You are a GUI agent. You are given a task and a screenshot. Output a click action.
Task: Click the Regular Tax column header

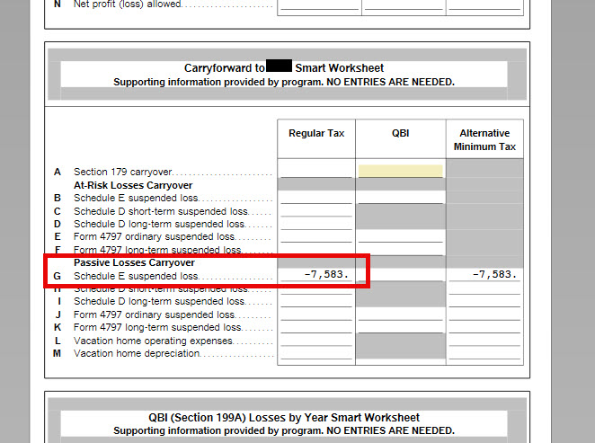[x=316, y=133]
